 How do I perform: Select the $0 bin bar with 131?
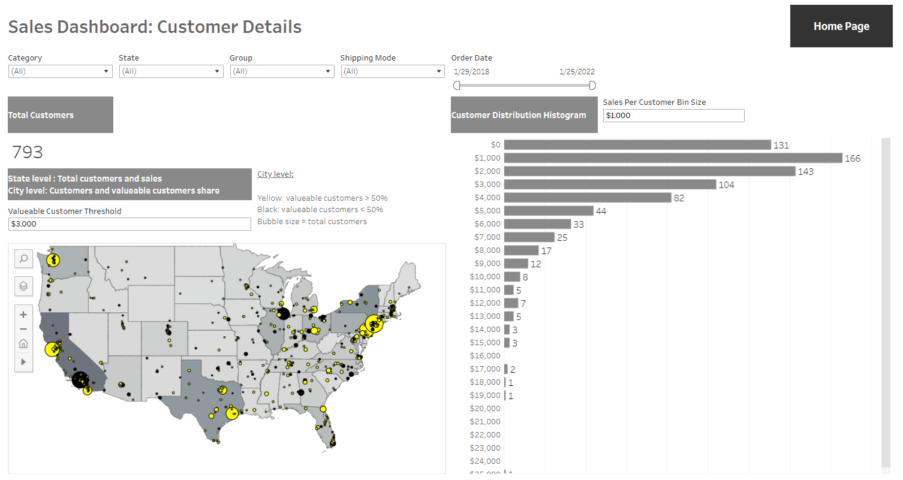coord(637,145)
